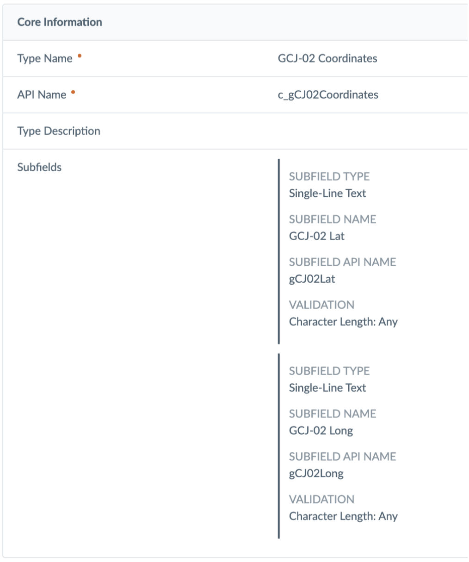Click the Core Information section header
The image size is (469, 562).
[x=60, y=22]
